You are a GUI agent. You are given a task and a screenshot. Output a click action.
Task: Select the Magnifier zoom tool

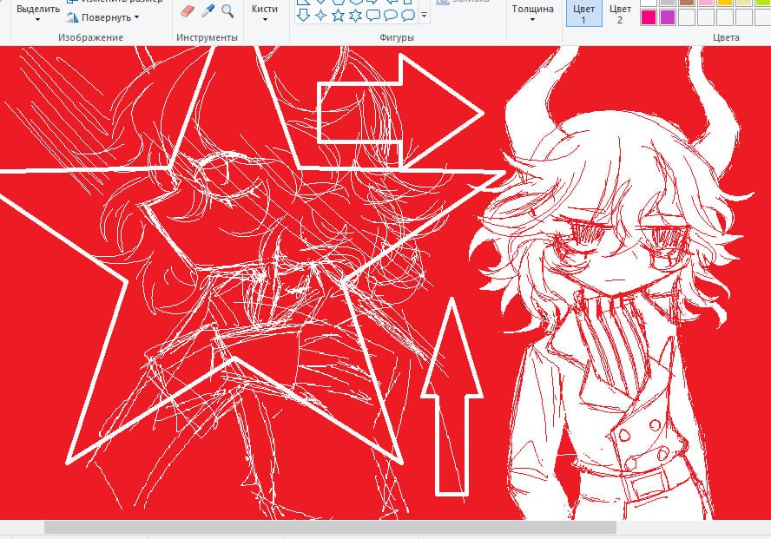click(227, 10)
